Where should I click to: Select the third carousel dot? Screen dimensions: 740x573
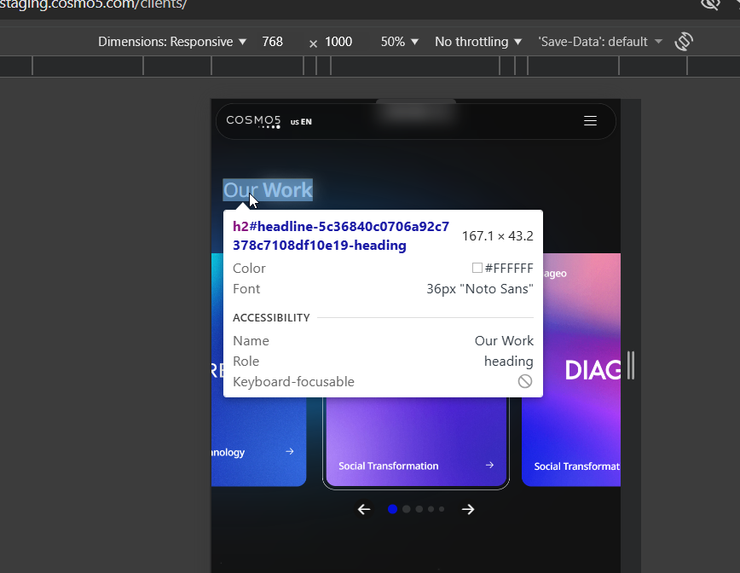pyautogui.click(x=419, y=509)
